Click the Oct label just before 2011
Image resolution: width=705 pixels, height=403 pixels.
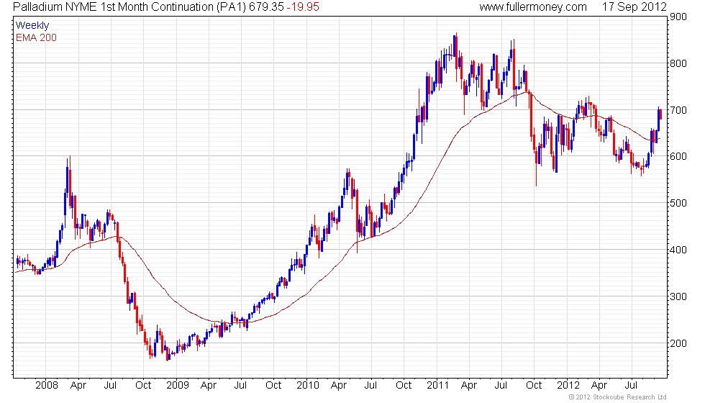click(404, 386)
